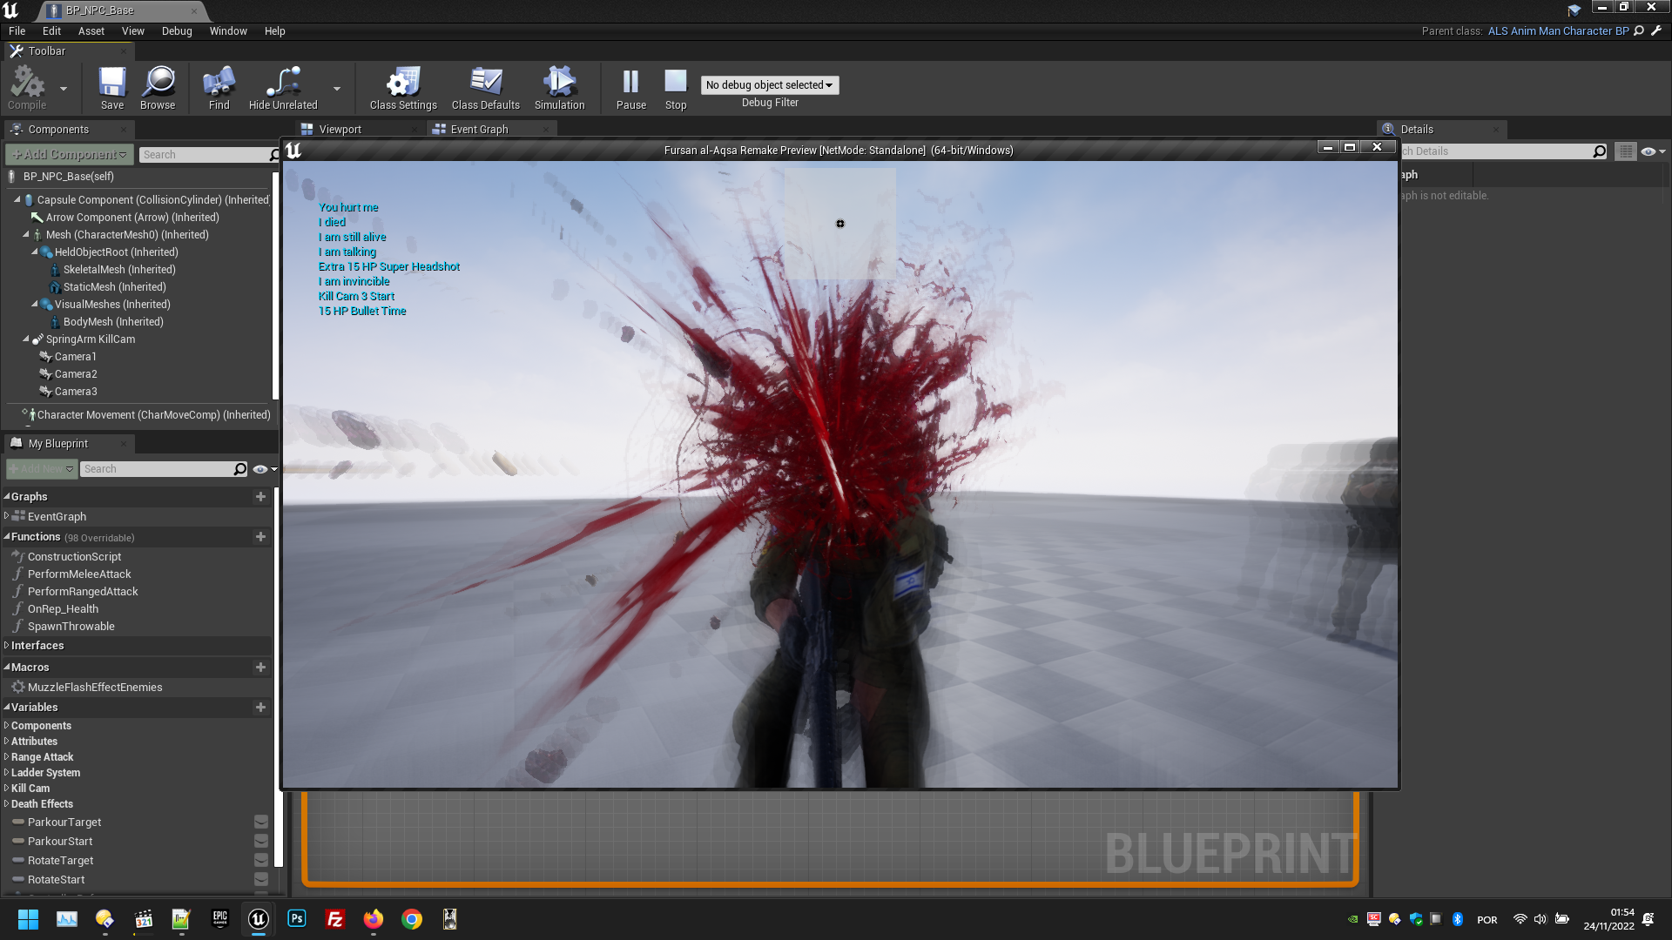Open debug object selection dropdown
Viewport: 1672px width, 940px height.
pyautogui.click(x=770, y=84)
